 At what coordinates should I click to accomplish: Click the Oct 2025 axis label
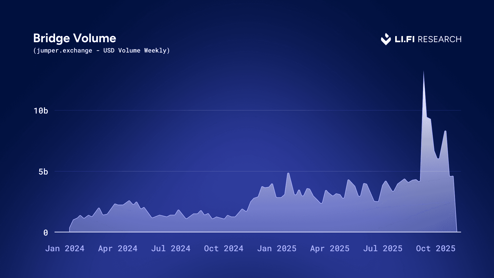(x=436, y=248)
